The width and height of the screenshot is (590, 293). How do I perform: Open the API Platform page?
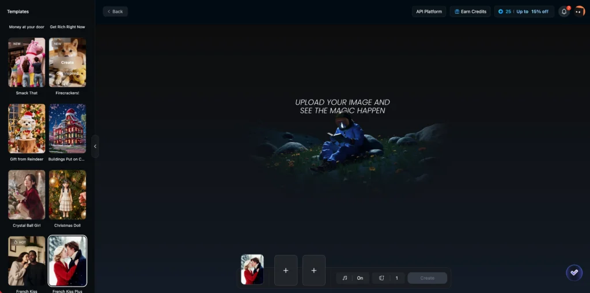click(429, 12)
